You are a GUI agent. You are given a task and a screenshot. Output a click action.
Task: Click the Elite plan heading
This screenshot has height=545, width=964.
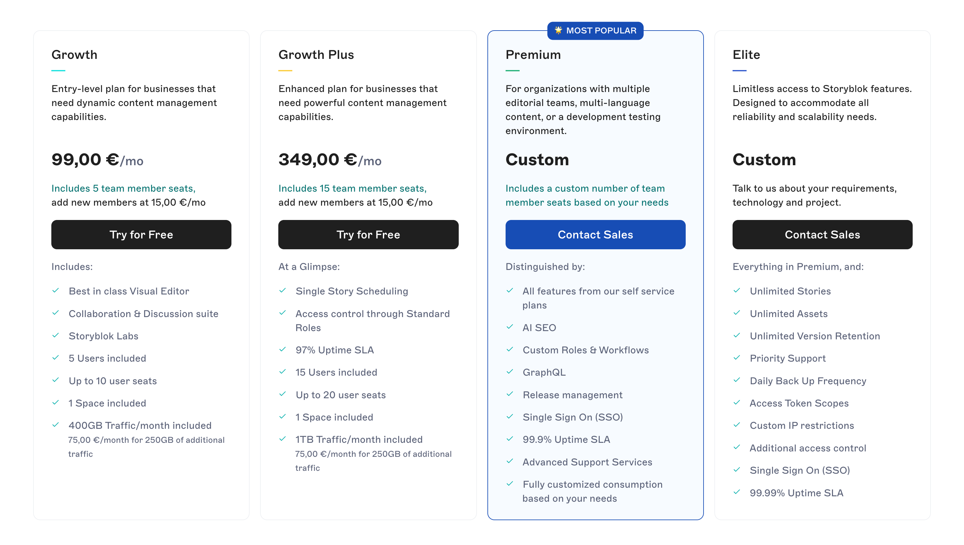(x=746, y=55)
